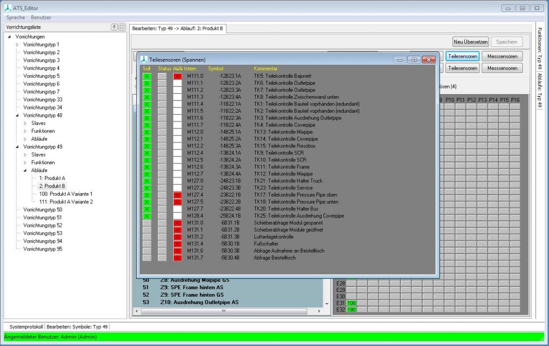Click the top Messsensoren button
549x346 pixels.
tap(502, 56)
